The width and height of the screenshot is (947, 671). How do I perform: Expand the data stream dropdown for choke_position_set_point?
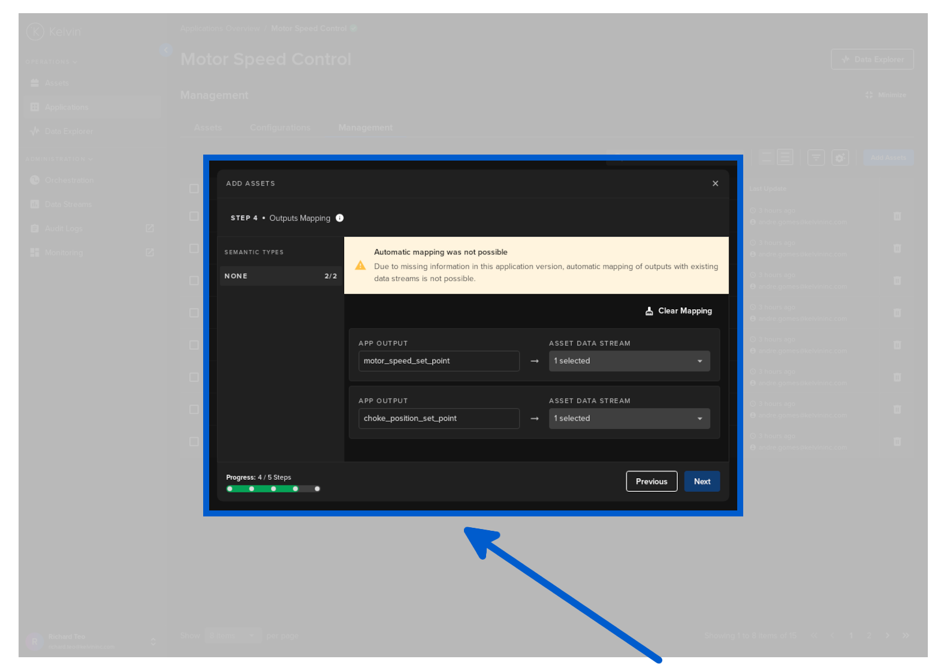(x=629, y=419)
